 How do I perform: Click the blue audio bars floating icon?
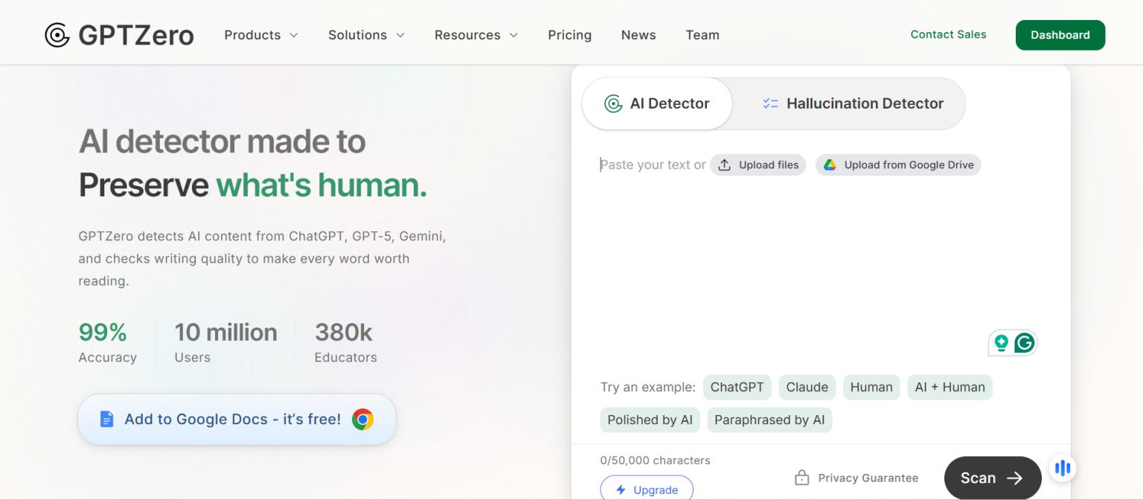click(1063, 468)
